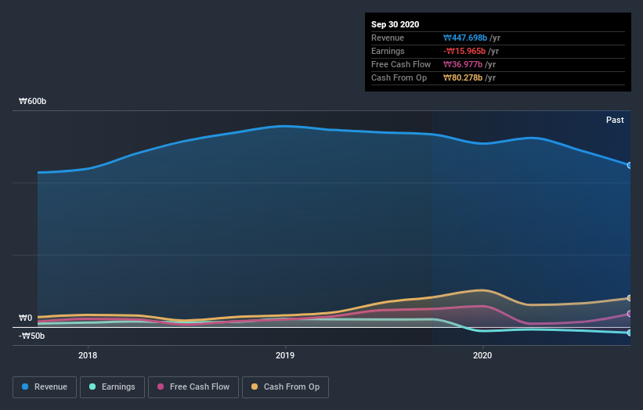643x410 pixels.
Task: Click the Past label on the chart
Action: point(615,120)
